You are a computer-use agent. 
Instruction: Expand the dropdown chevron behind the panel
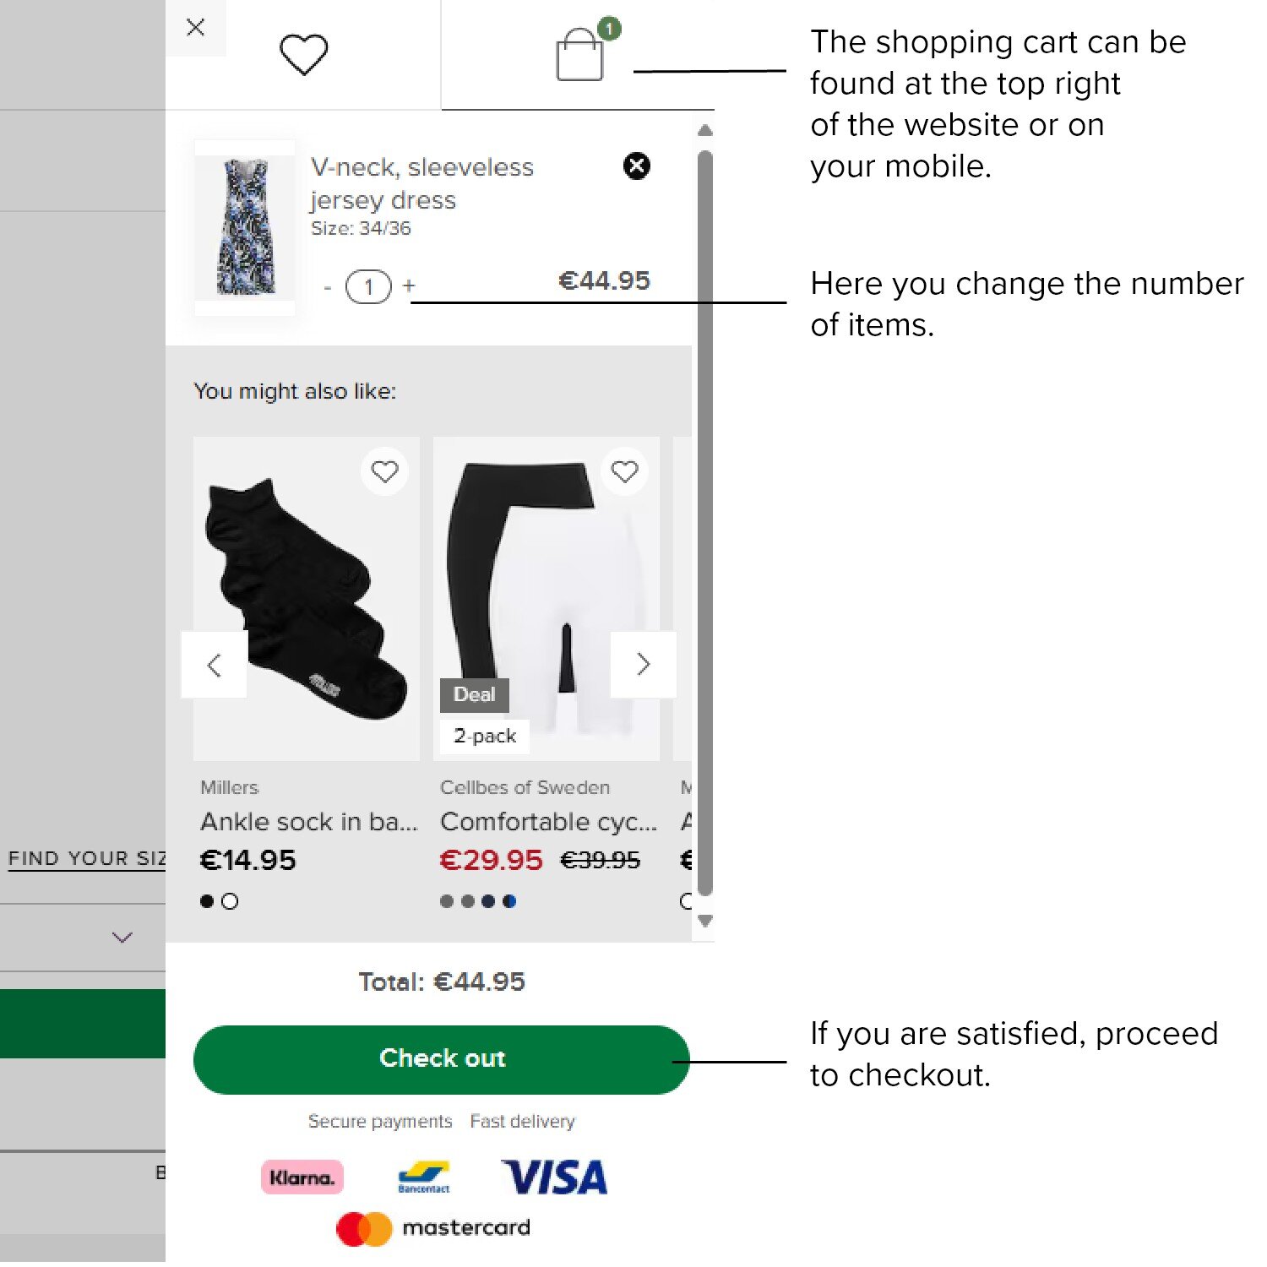point(122,938)
